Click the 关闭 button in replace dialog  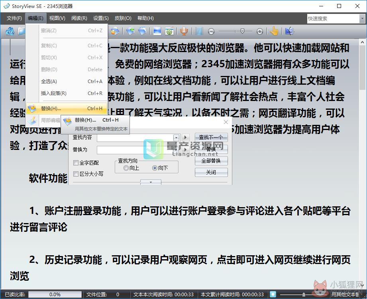coord(211,173)
